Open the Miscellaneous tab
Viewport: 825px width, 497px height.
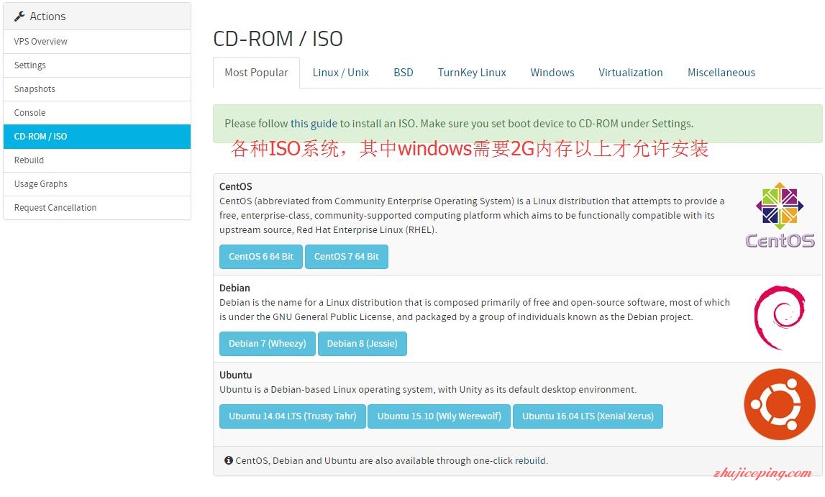721,73
